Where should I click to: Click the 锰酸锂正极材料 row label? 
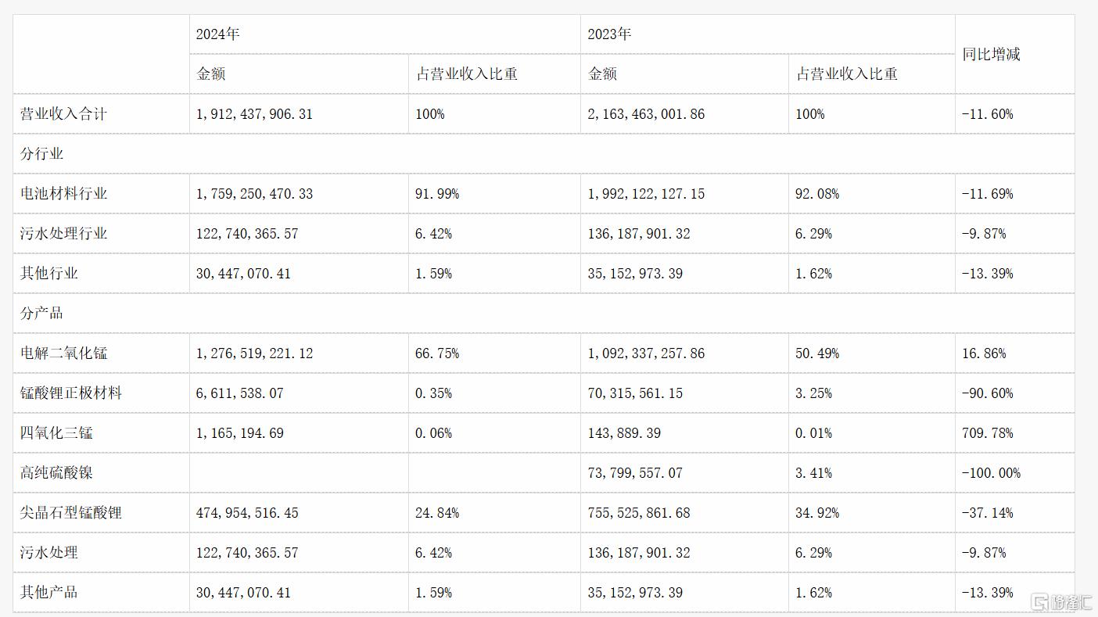coord(71,393)
